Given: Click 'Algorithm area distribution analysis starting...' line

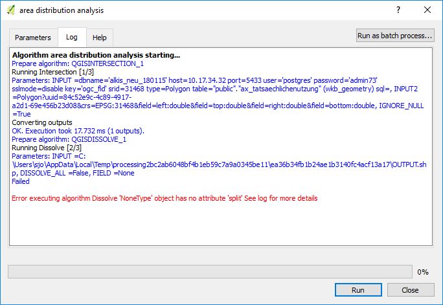Looking at the screenshot, I should 96,55.
